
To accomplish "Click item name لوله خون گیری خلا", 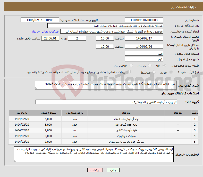I will (x=126, y=125).
